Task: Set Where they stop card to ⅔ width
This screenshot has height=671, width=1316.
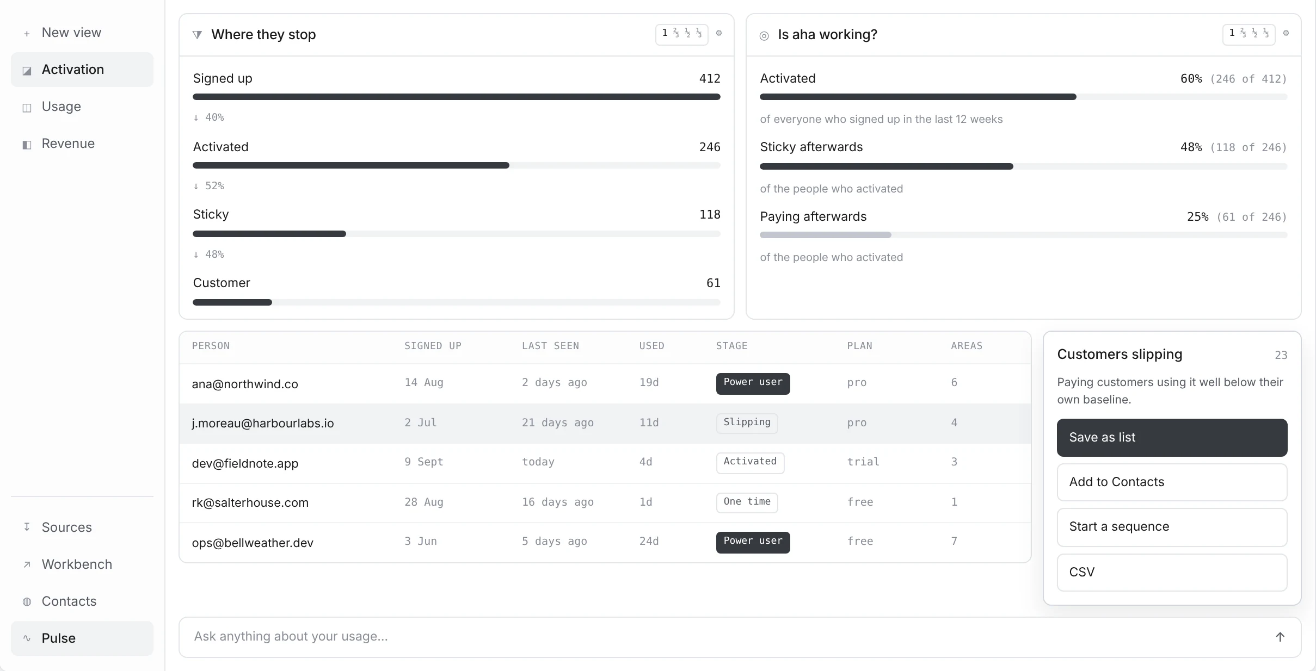Action: coord(676,33)
